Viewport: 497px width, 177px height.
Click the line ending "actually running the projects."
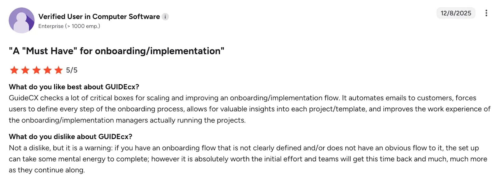127,120
